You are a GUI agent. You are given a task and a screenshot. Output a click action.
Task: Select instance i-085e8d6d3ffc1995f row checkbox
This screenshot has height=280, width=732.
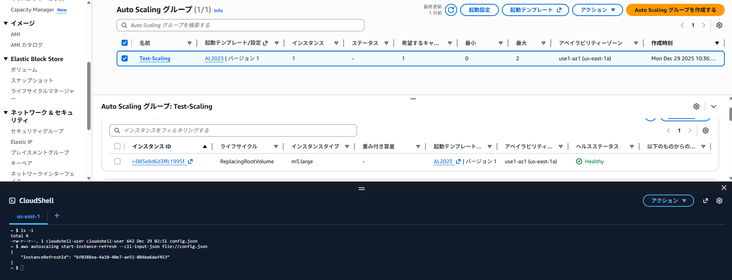click(117, 161)
